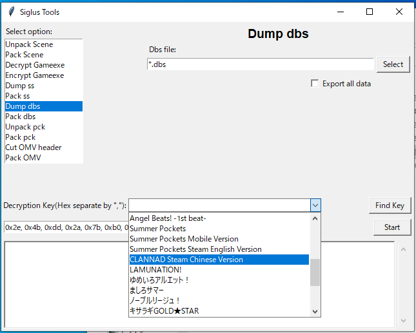Select Encrypt Gameexe option
416x333 pixels.
[44, 75]
